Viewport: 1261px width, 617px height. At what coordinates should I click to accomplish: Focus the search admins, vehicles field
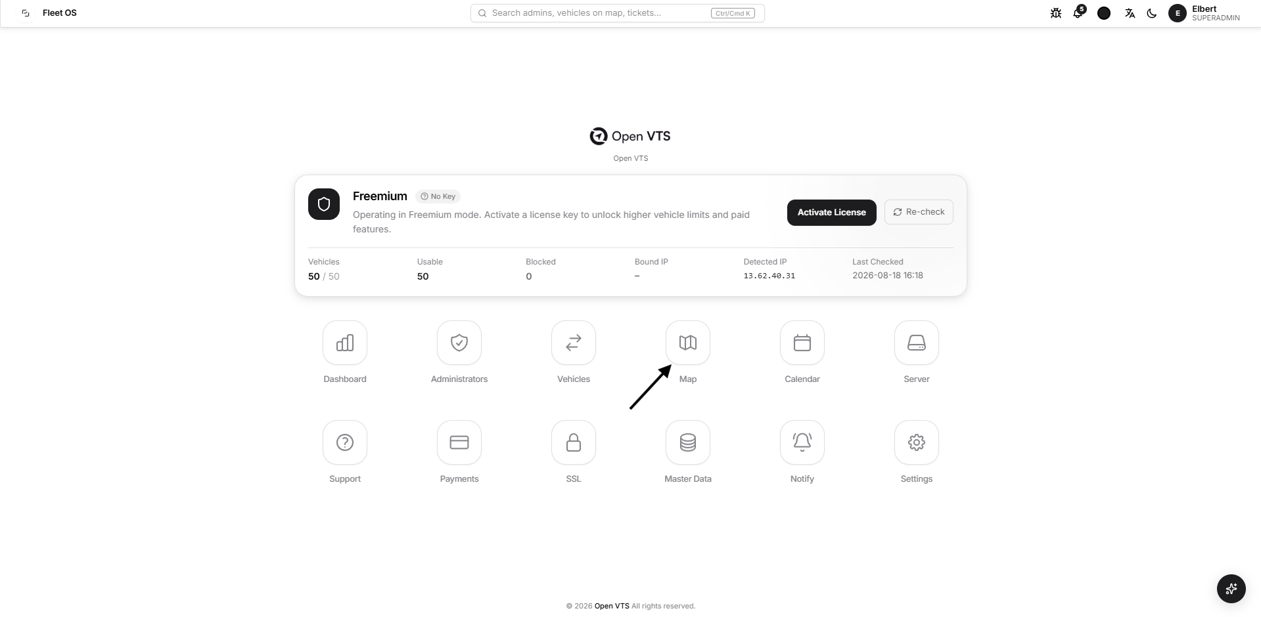pyautogui.click(x=618, y=13)
